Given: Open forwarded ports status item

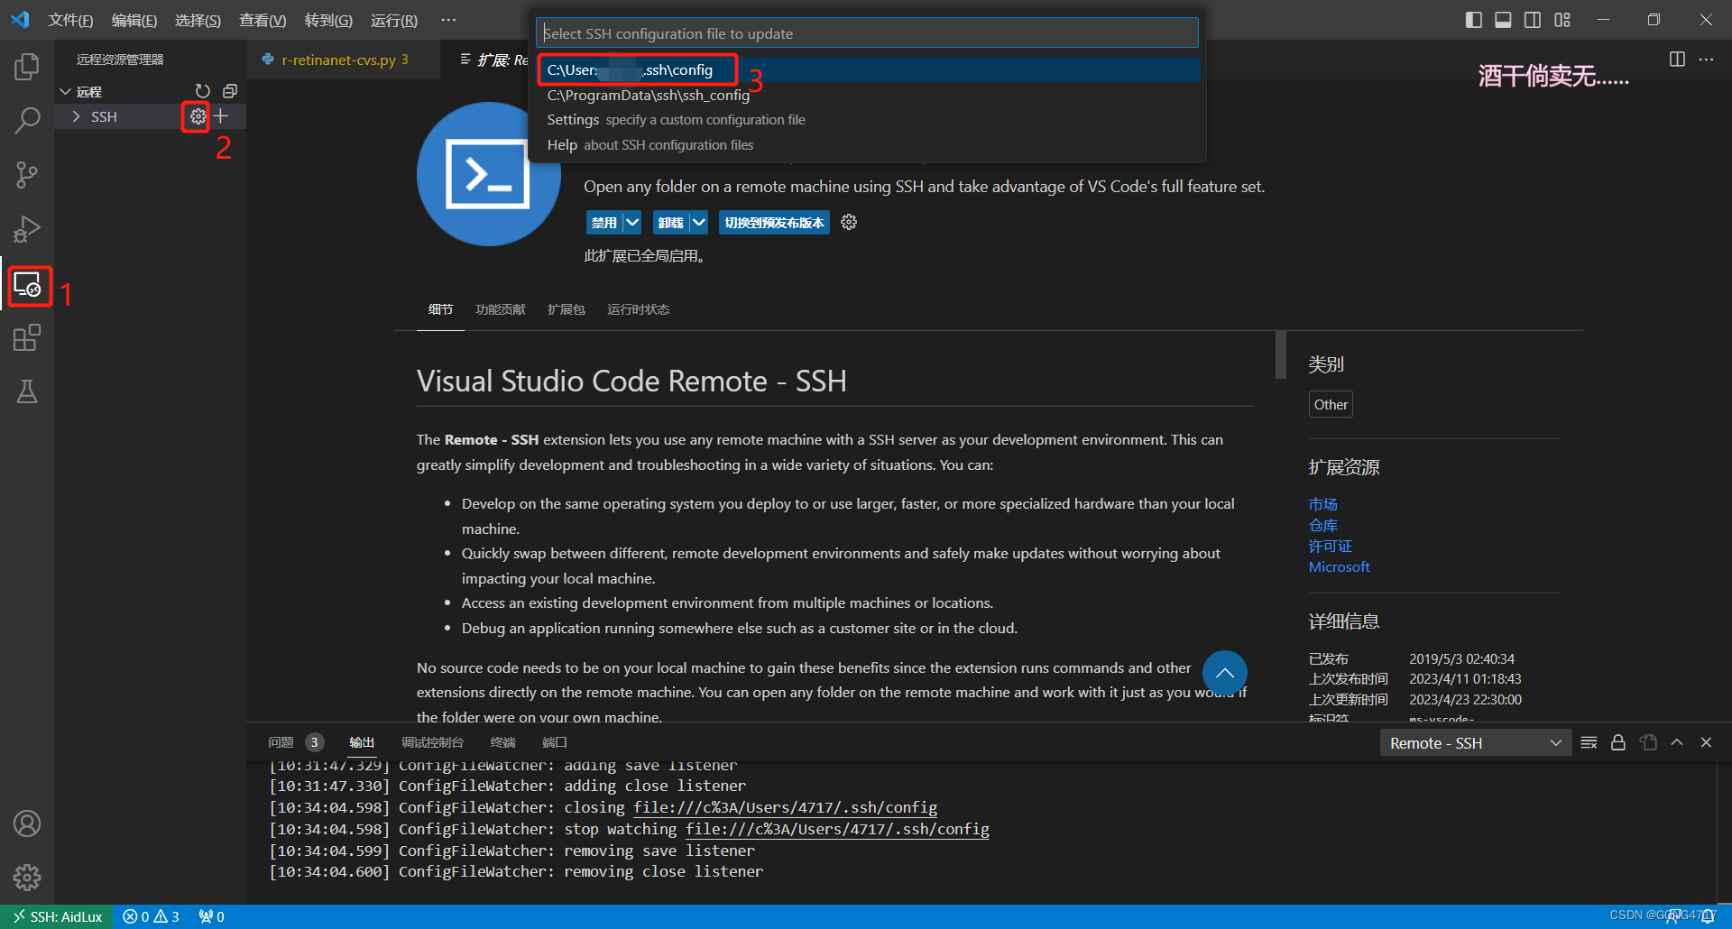Looking at the screenshot, I should (211, 916).
